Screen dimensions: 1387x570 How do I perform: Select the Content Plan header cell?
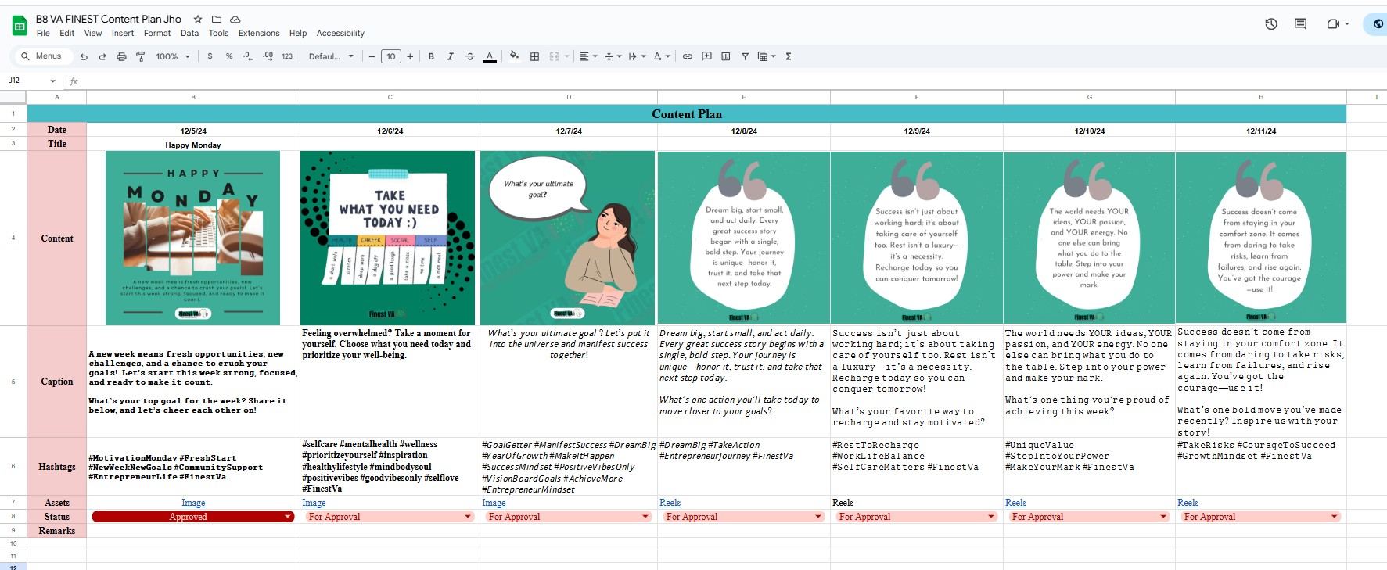[687, 114]
